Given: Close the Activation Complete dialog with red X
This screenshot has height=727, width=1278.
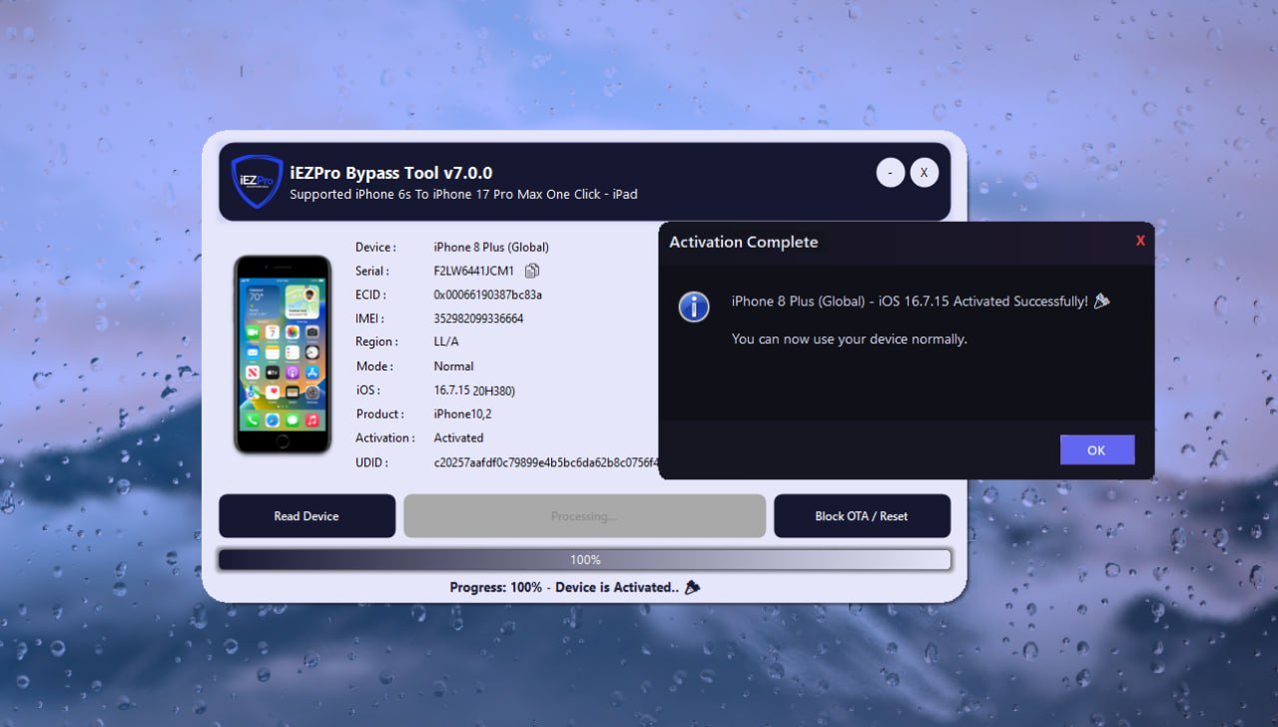Looking at the screenshot, I should [x=1140, y=241].
